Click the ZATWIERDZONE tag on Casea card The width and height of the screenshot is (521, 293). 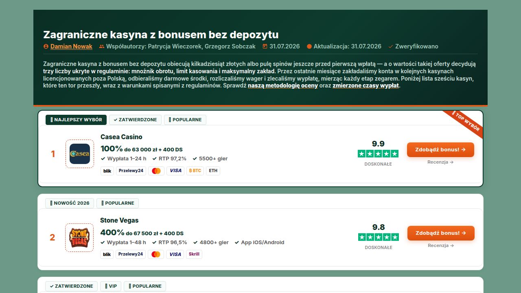pyautogui.click(x=135, y=120)
